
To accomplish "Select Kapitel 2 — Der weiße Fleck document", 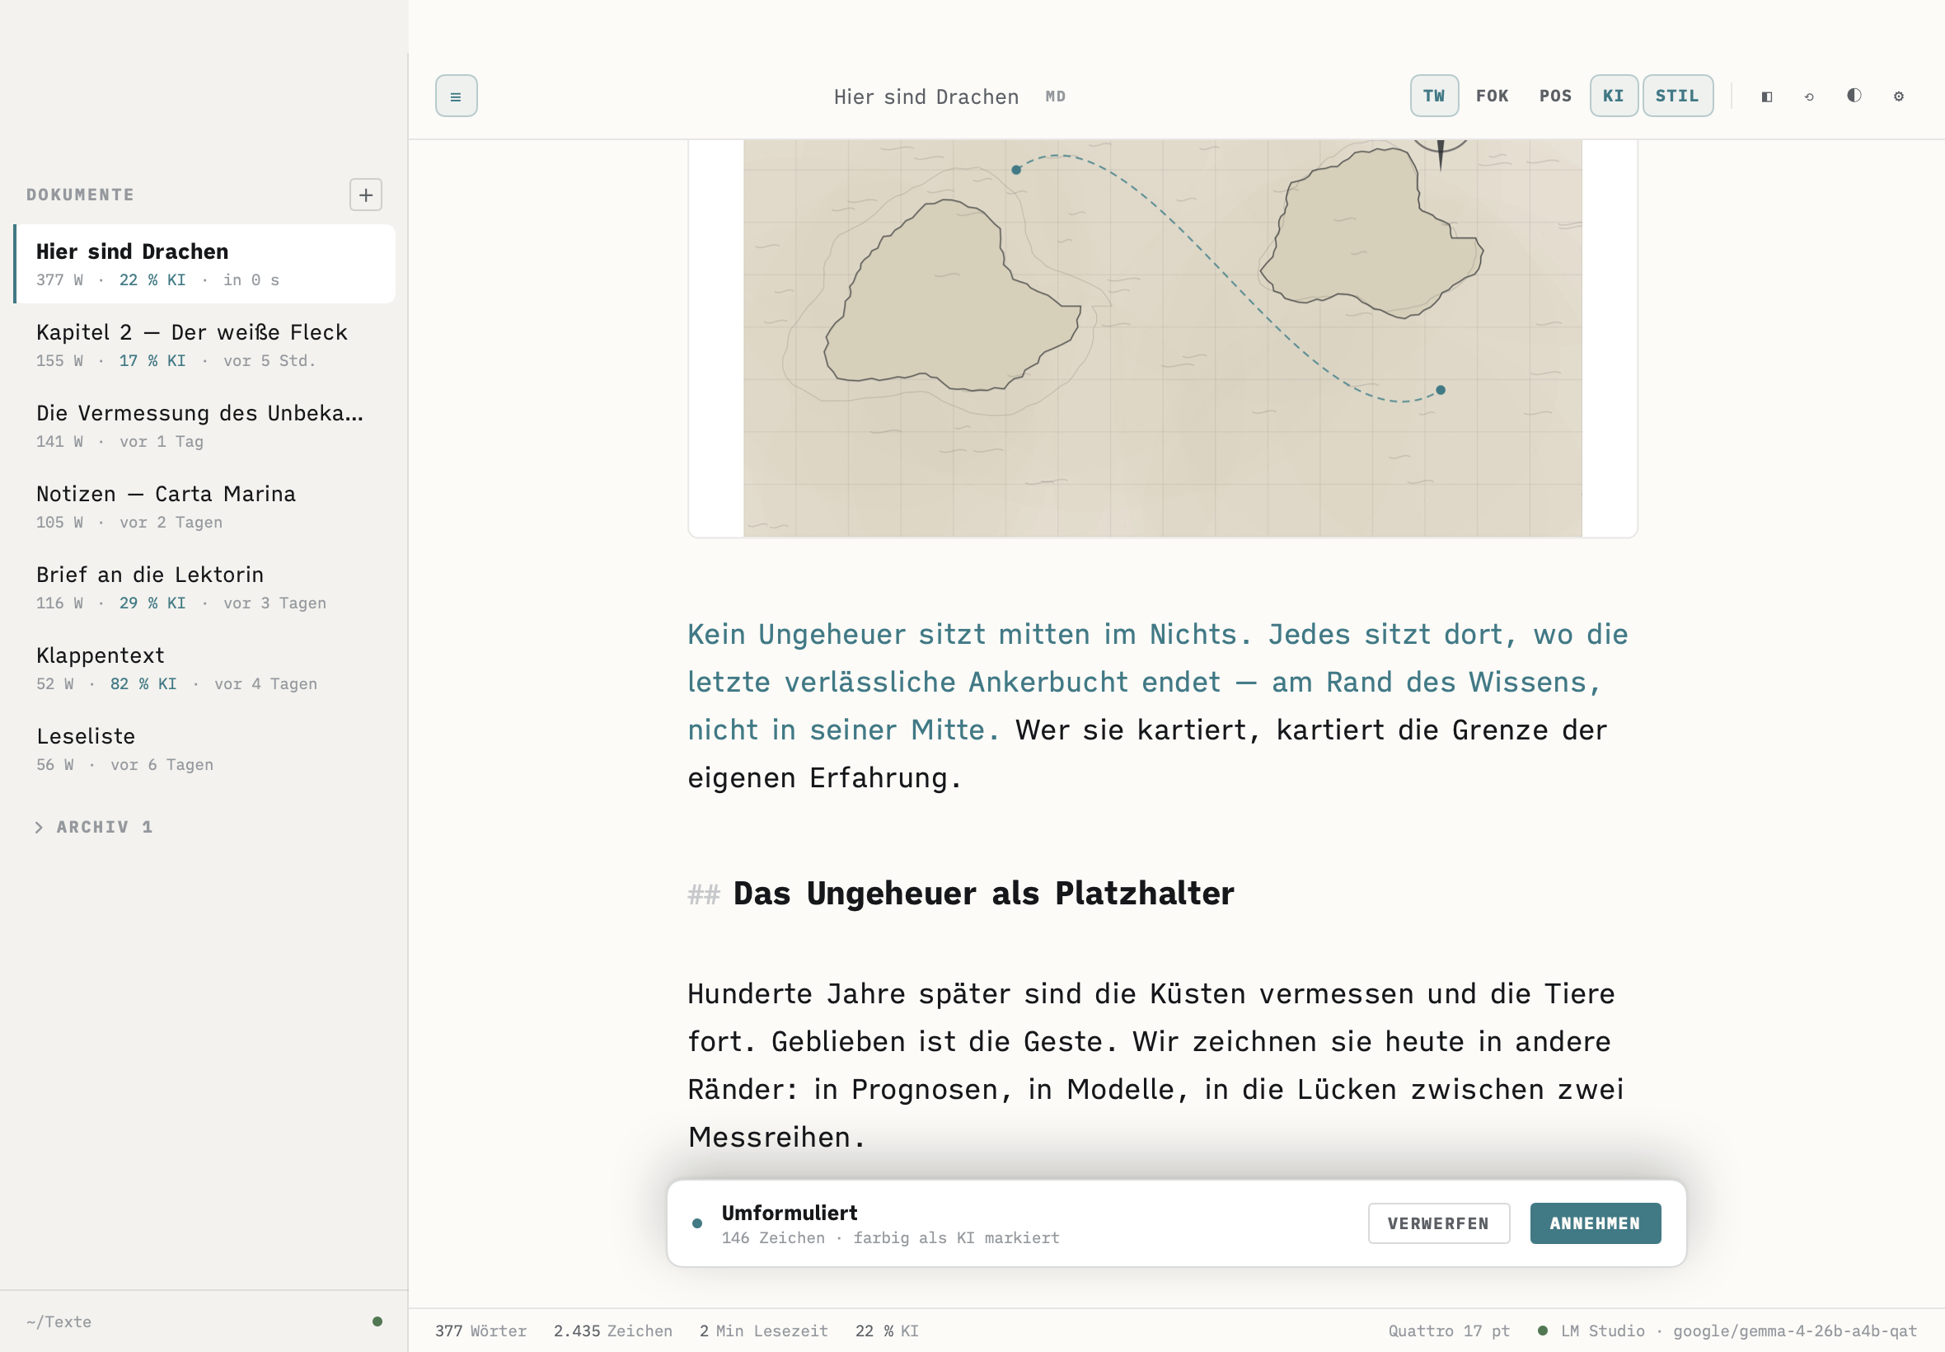I will (205, 345).
